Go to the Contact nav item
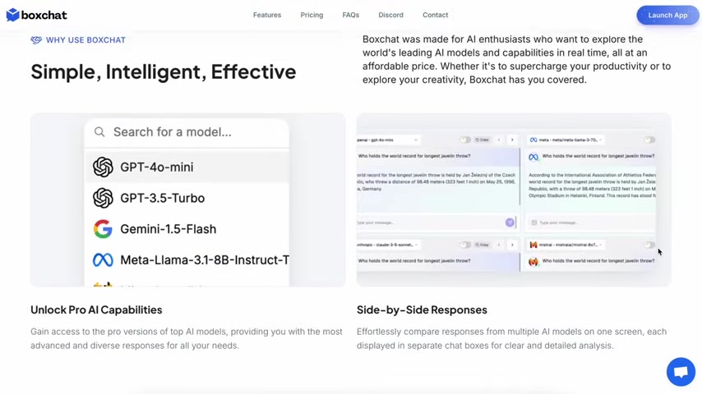Viewport: 702px width, 394px height. point(435,15)
